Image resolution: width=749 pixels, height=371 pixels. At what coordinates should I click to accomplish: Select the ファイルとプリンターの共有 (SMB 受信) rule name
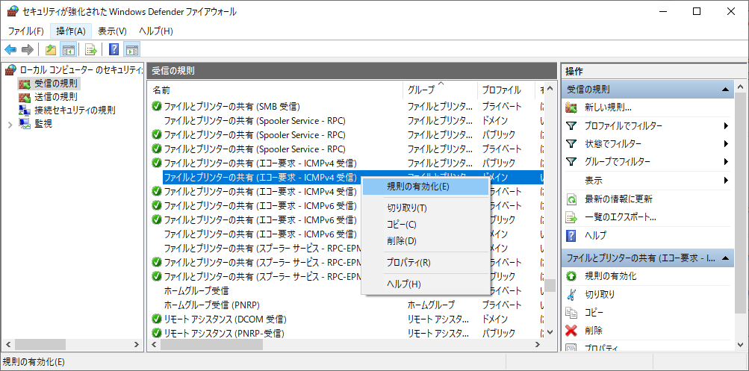[x=231, y=106]
